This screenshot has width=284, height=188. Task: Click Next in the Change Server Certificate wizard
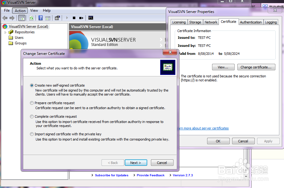(136, 162)
